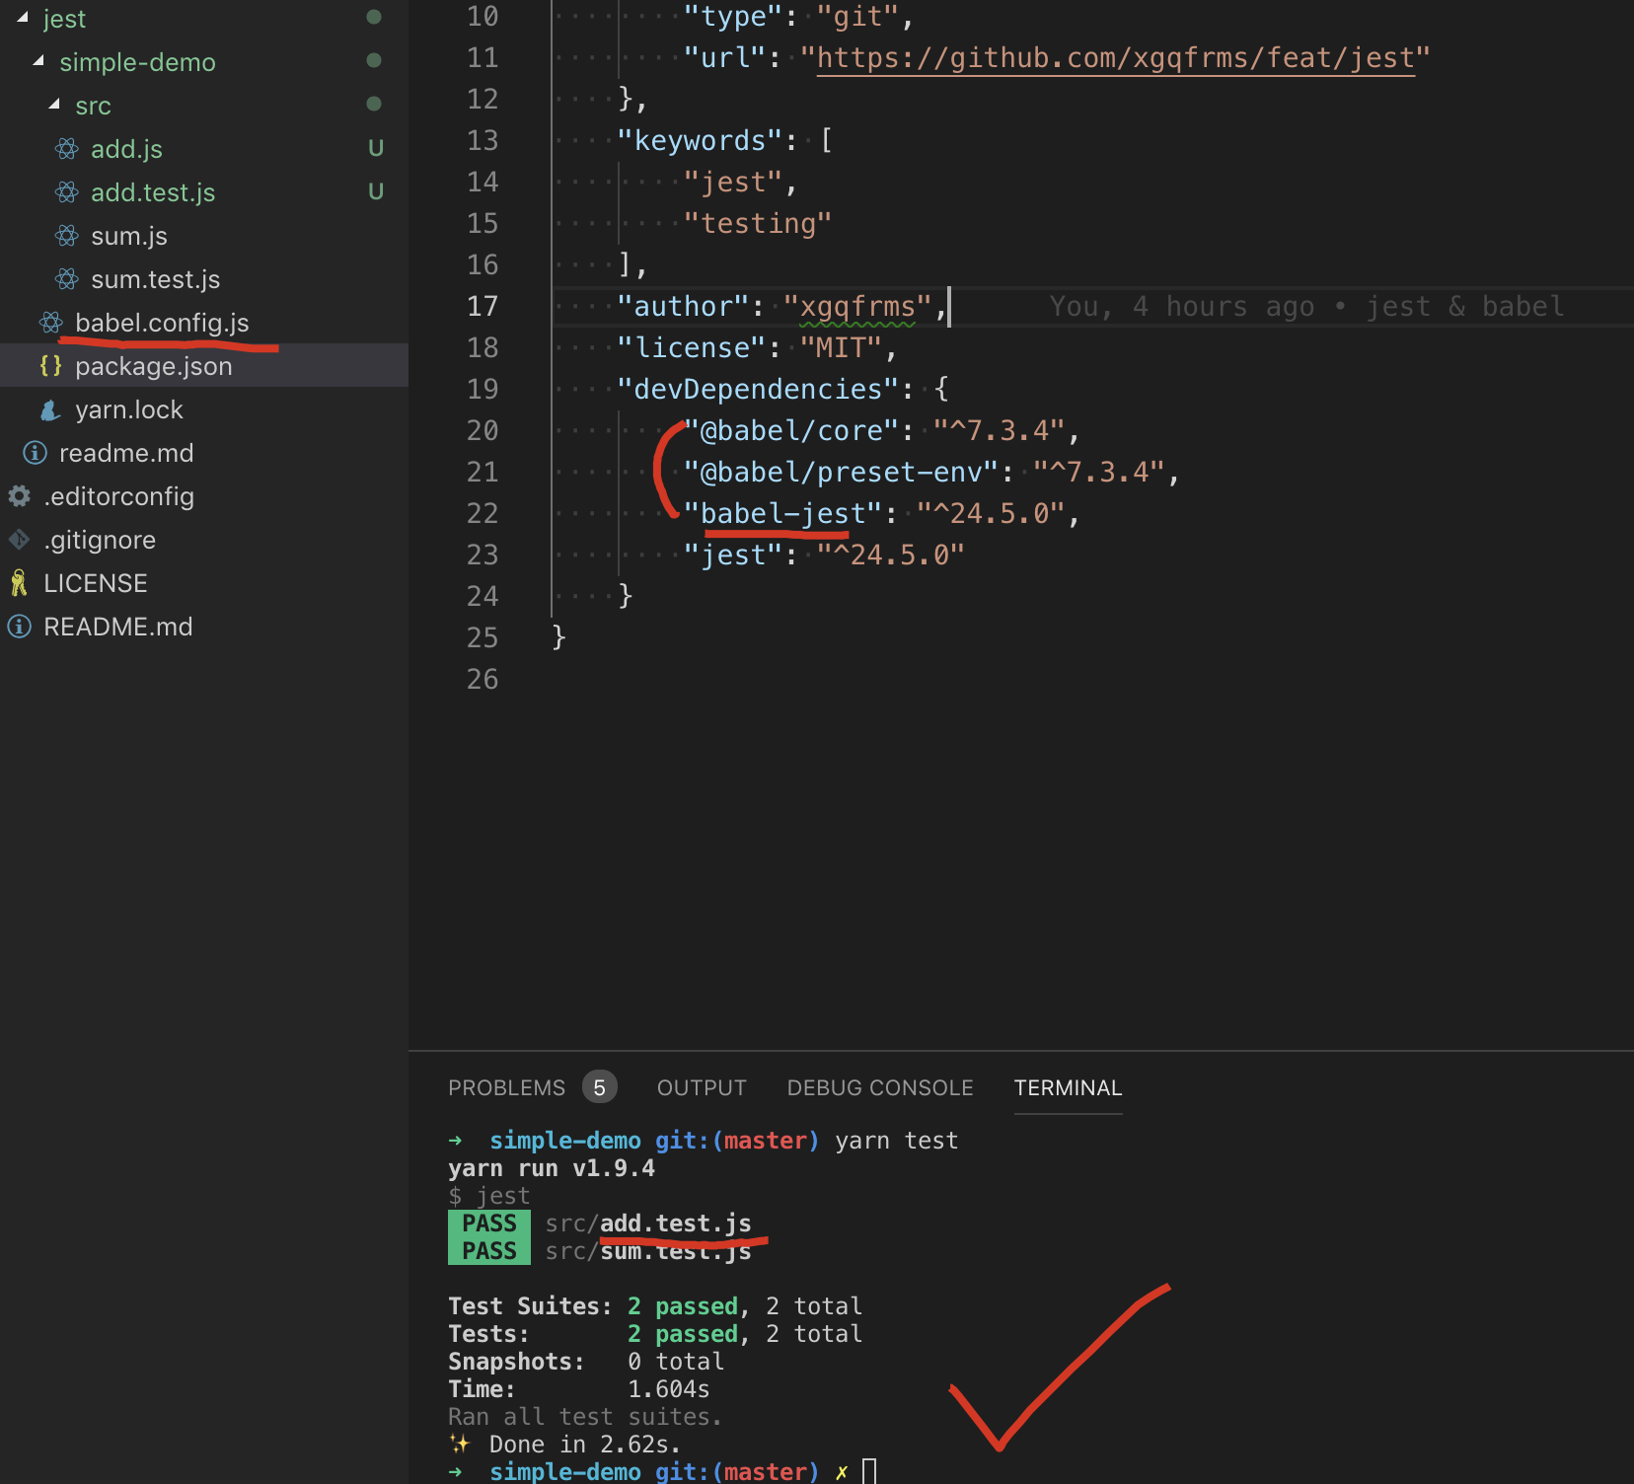This screenshot has height=1484, width=1634.
Task: Click the readme.md info icon
Action: [x=36, y=453]
